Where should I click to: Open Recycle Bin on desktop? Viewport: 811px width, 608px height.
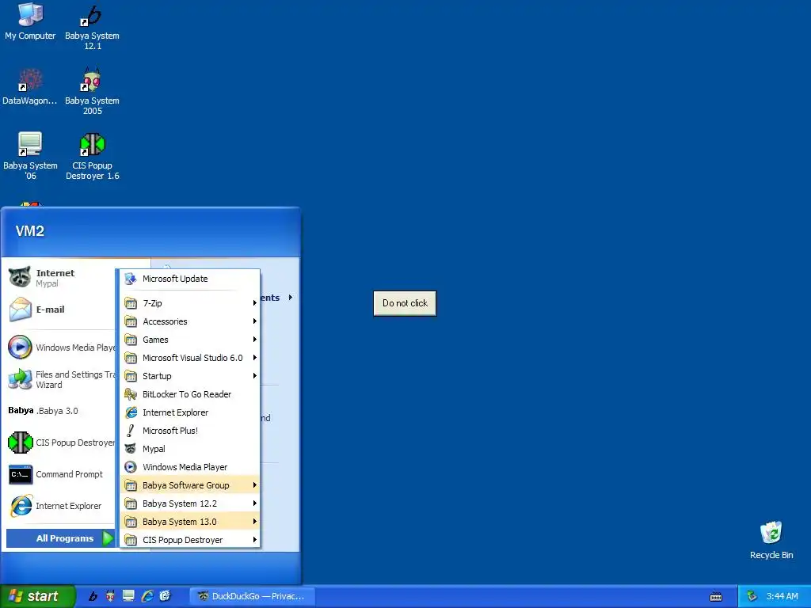(x=771, y=540)
